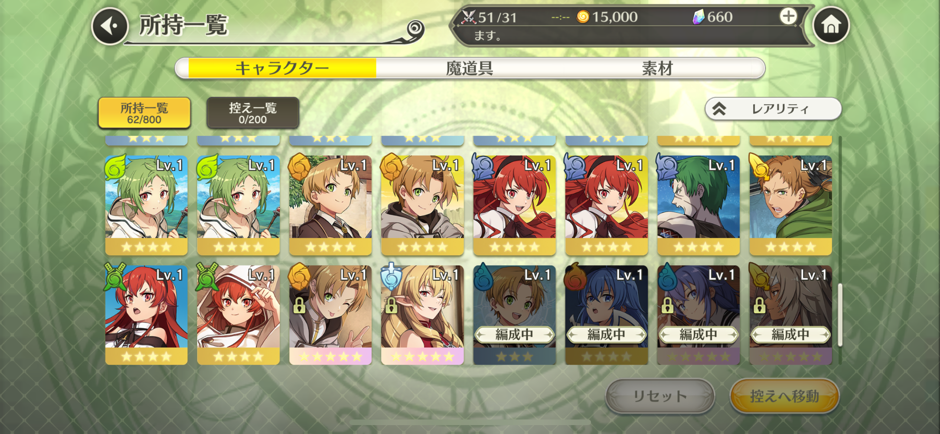Screen dimensions: 940x434
Task: Tap lock icon on five-star winking boy card
Action: point(299,305)
